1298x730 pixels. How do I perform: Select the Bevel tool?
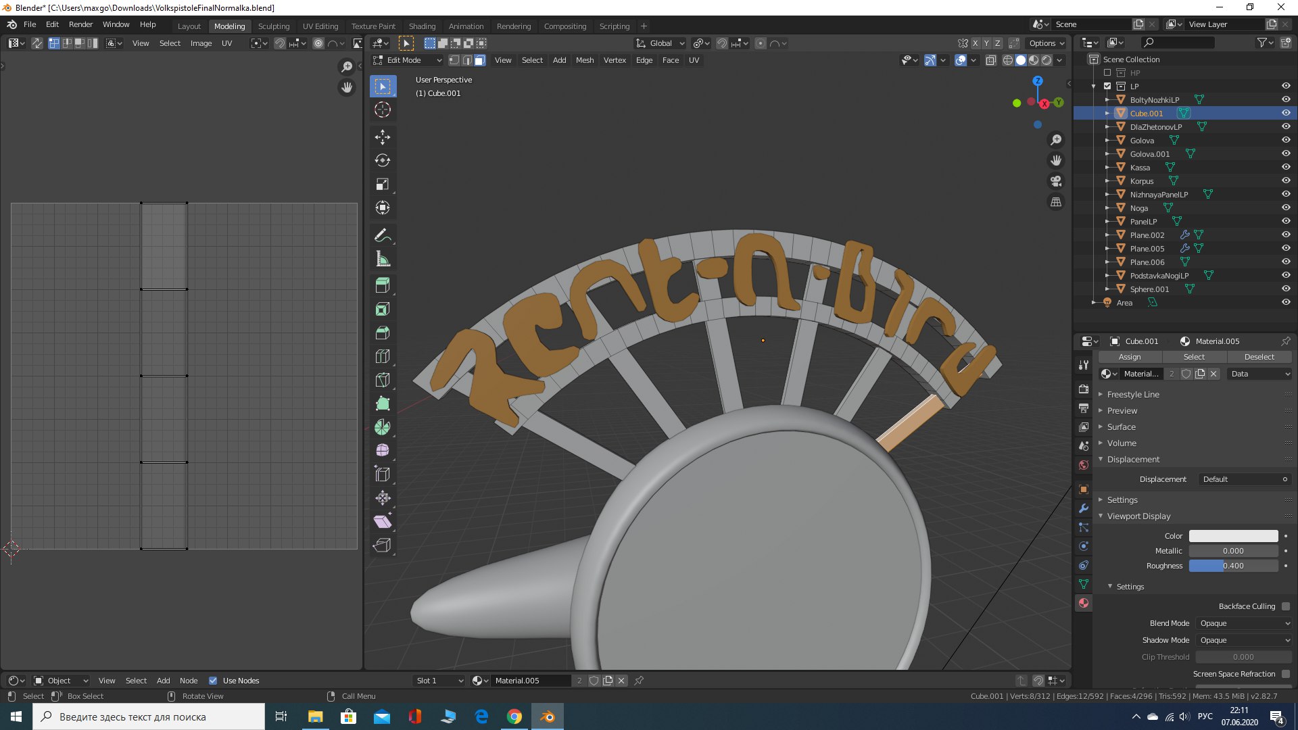pyautogui.click(x=383, y=333)
